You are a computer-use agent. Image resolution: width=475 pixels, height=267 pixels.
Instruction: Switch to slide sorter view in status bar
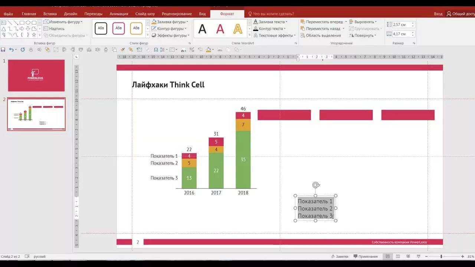tap(398, 256)
